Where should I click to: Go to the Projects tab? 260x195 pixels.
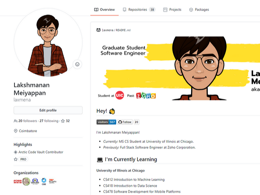click(172, 10)
